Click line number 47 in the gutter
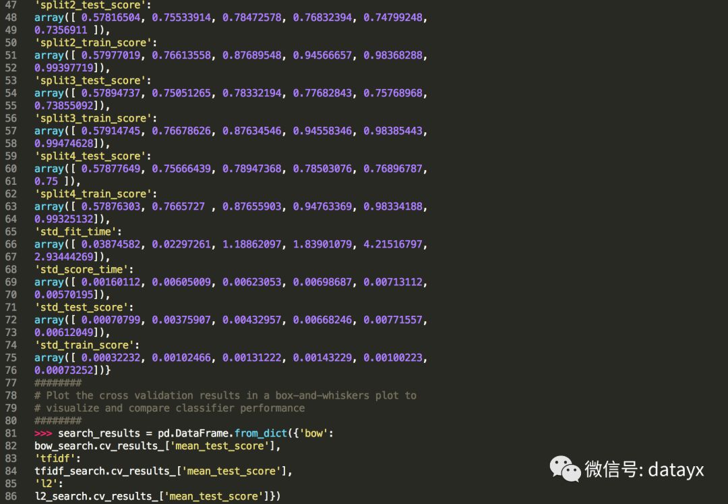 [x=11, y=5]
